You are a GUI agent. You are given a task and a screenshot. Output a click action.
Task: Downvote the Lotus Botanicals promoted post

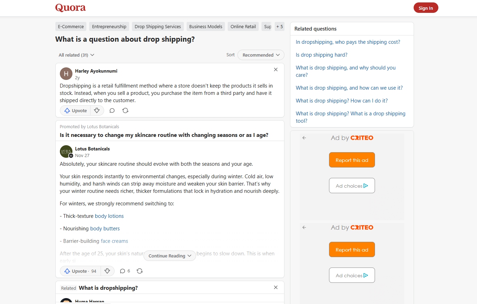pos(108,271)
